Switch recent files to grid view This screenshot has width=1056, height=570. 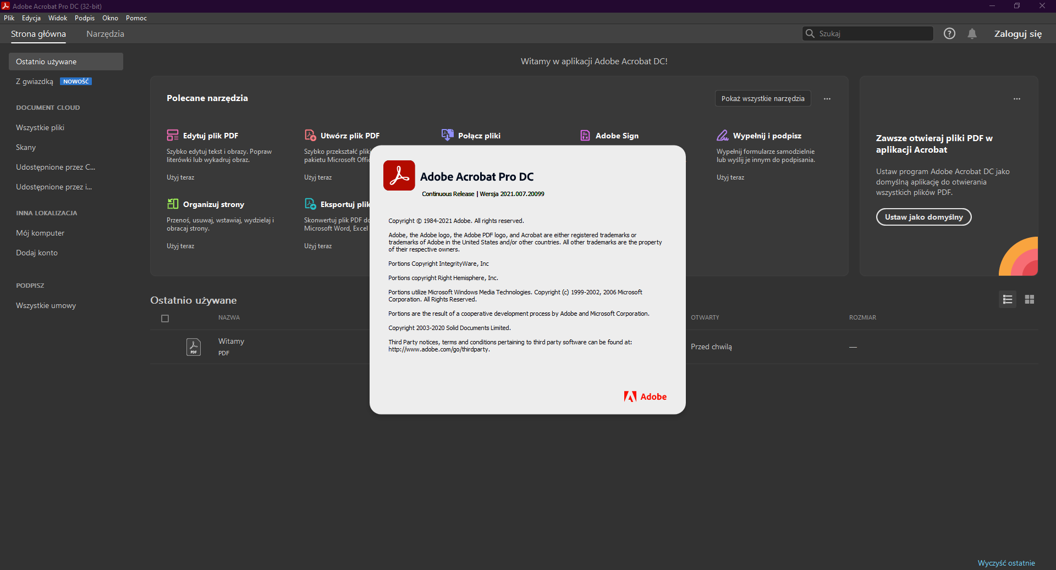pyautogui.click(x=1030, y=299)
